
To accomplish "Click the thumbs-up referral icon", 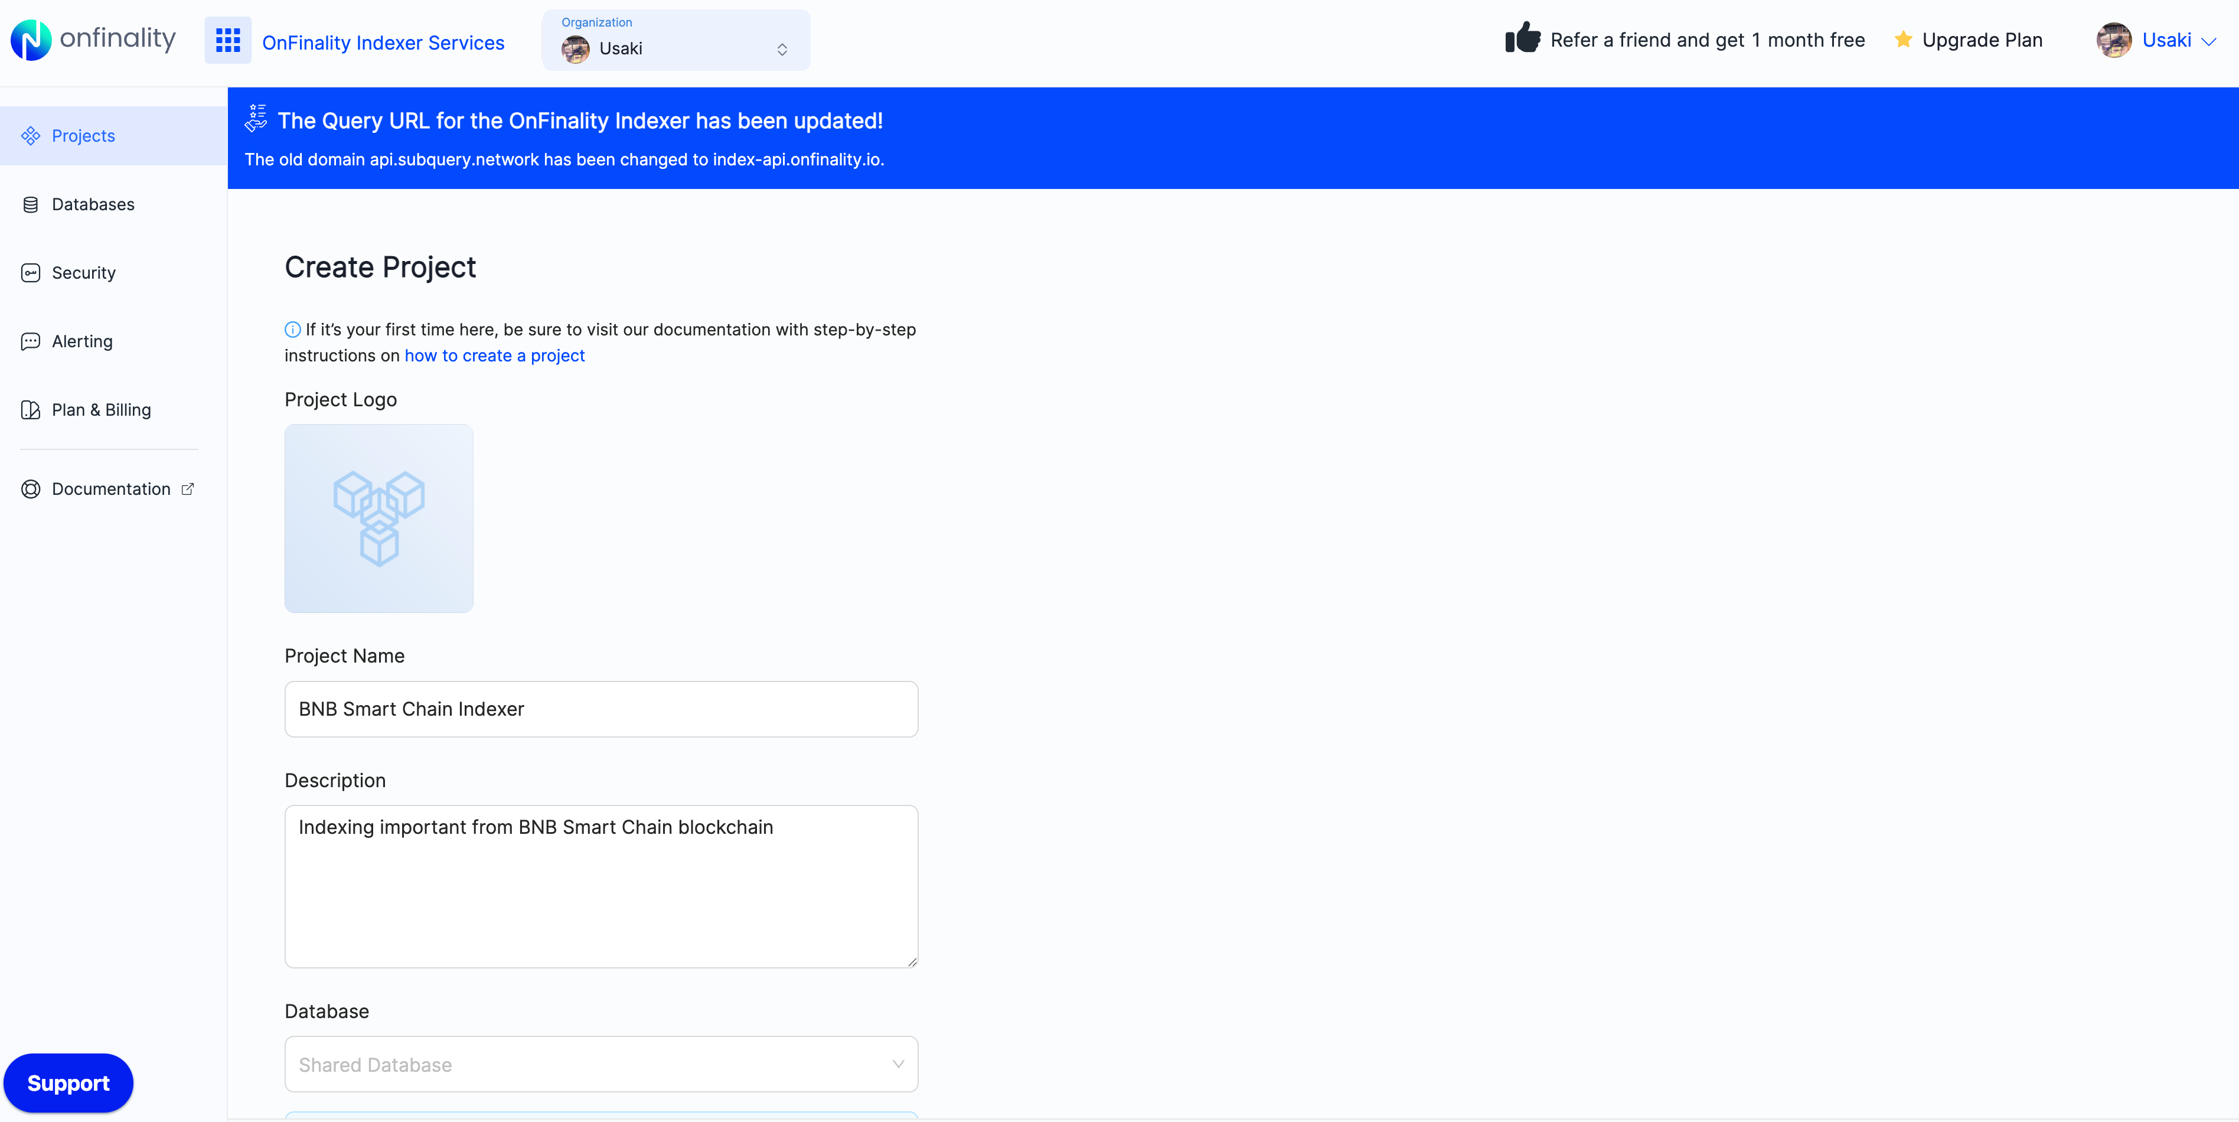I will (1522, 39).
